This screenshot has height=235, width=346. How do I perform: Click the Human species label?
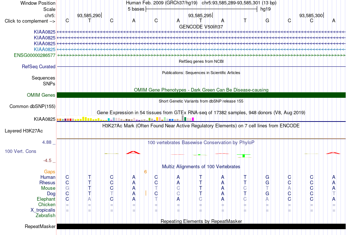tap(48, 177)
